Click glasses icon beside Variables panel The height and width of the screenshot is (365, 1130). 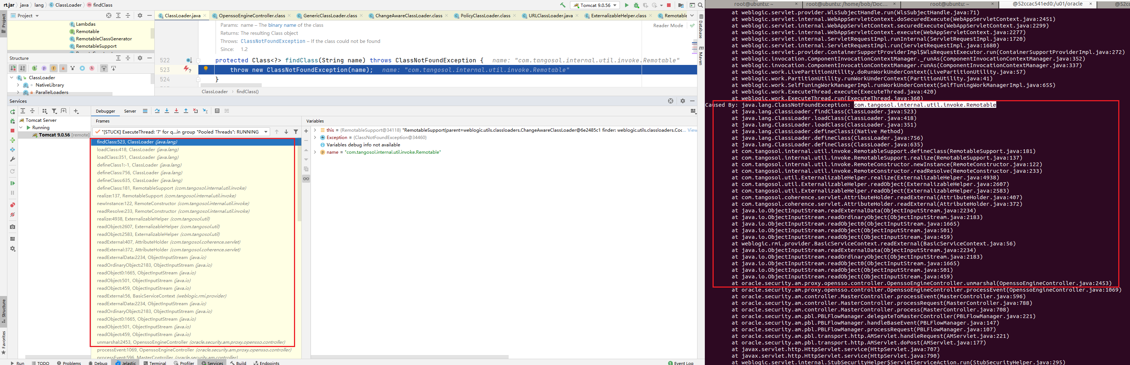pyautogui.click(x=306, y=179)
